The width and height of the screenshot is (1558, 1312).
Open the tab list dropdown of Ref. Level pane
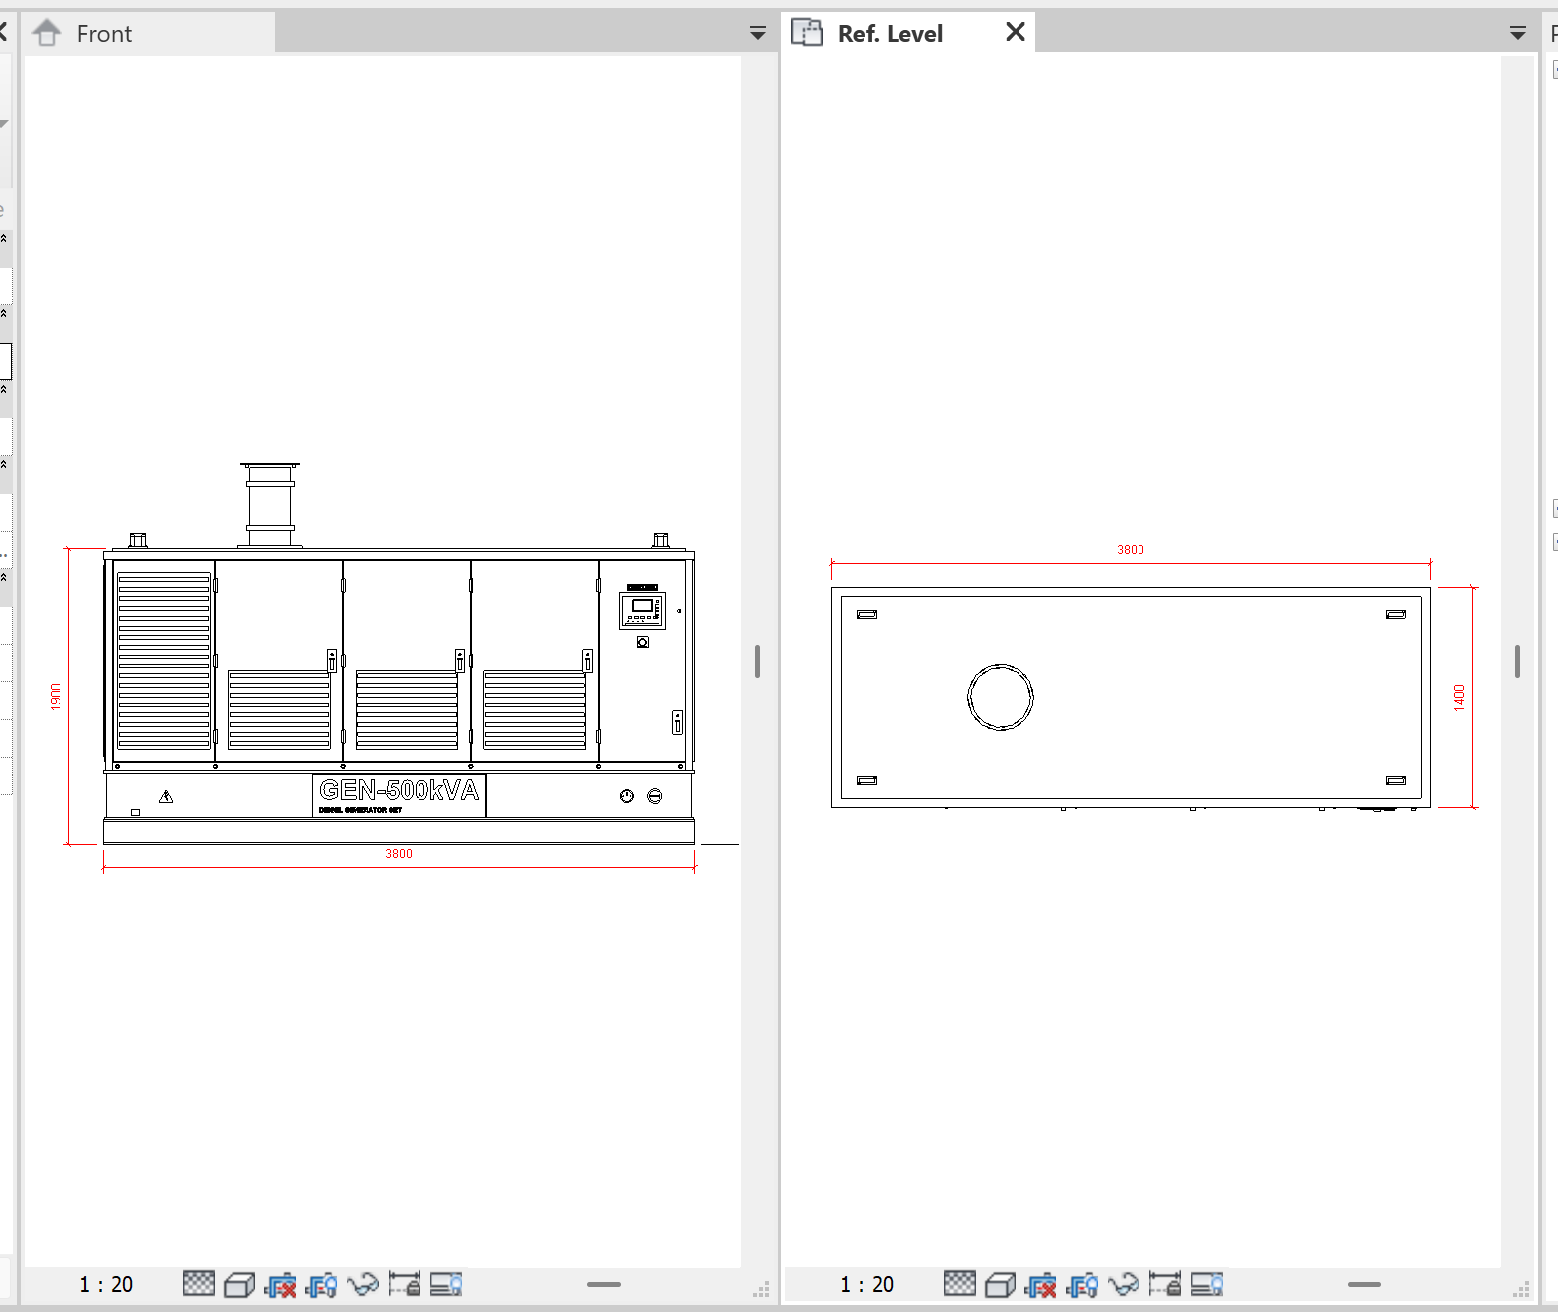[x=1518, y=34]
